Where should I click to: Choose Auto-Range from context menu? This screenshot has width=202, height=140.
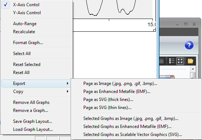[x=37, y=24]
